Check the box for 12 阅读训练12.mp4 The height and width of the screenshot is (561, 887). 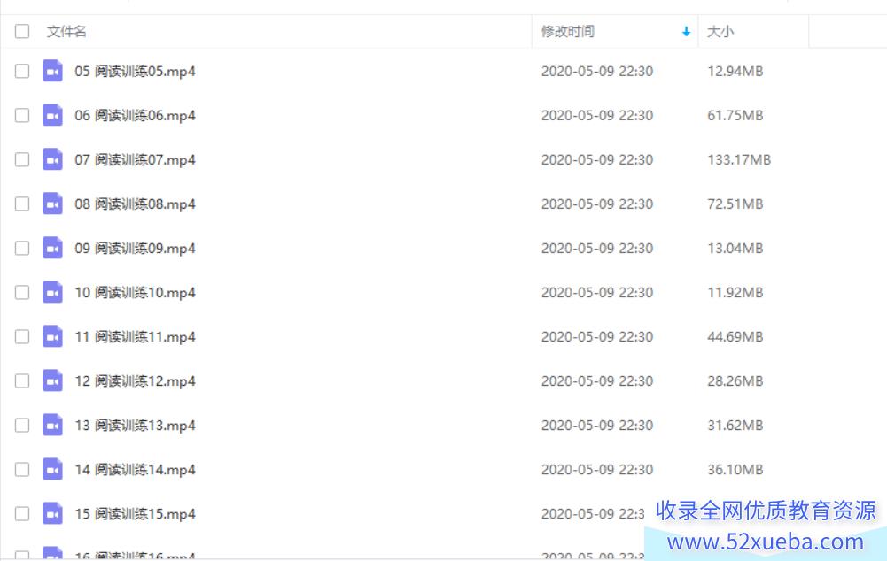(x=22, y=380)
